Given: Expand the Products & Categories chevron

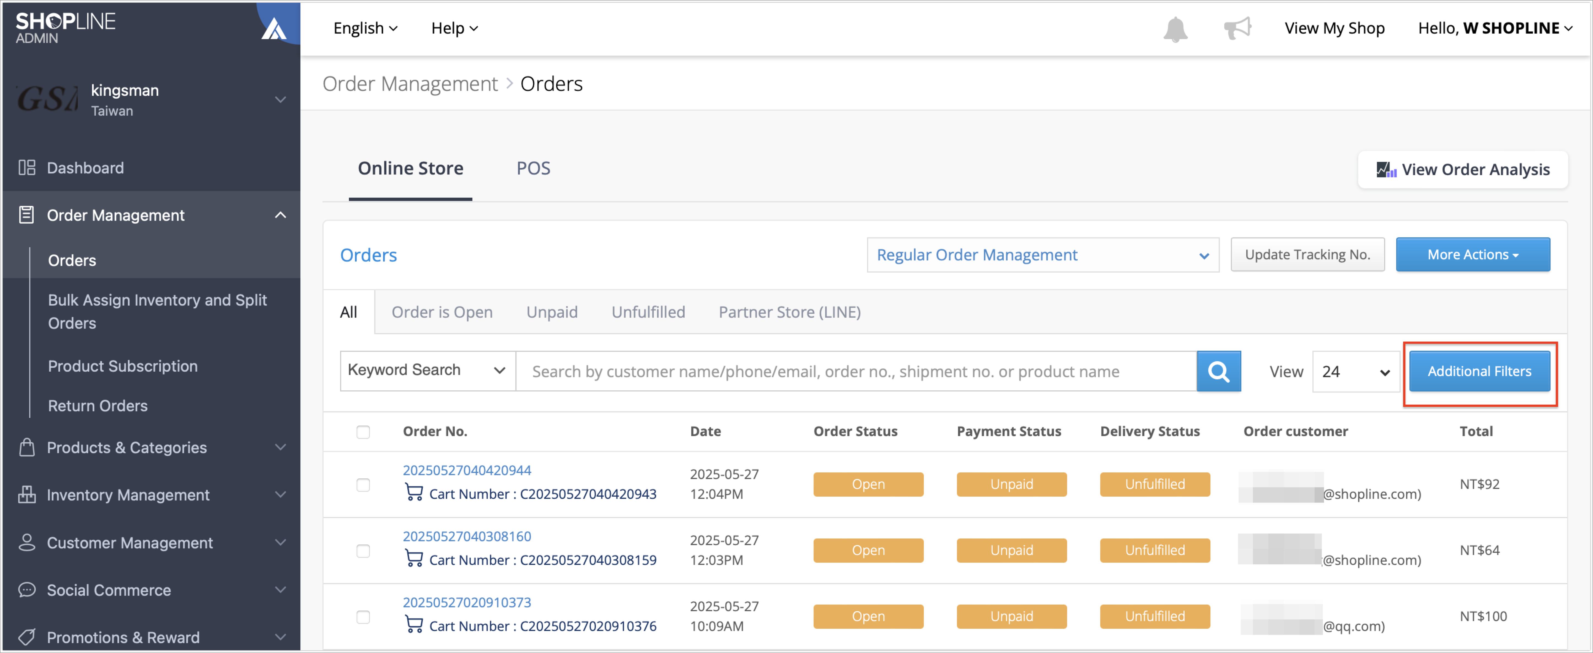Looking at the screenshot, I should (280, 447).
